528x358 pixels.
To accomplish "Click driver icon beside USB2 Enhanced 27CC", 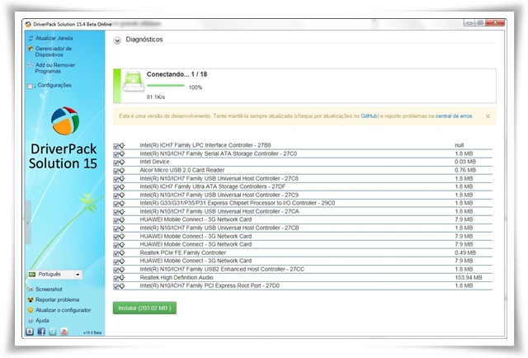I will (122, 270).
